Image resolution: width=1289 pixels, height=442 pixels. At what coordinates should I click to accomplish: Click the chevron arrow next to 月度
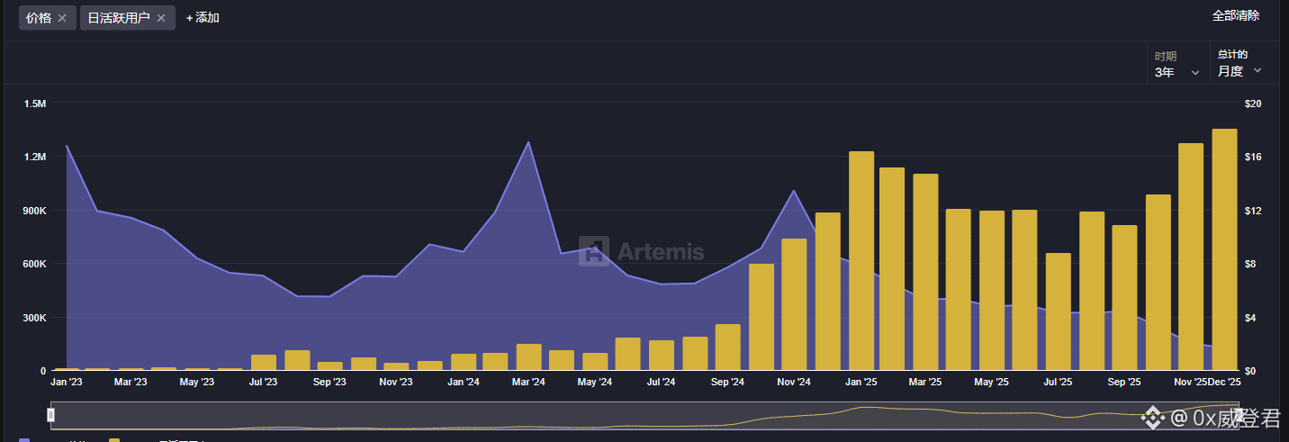(1257, 71)
